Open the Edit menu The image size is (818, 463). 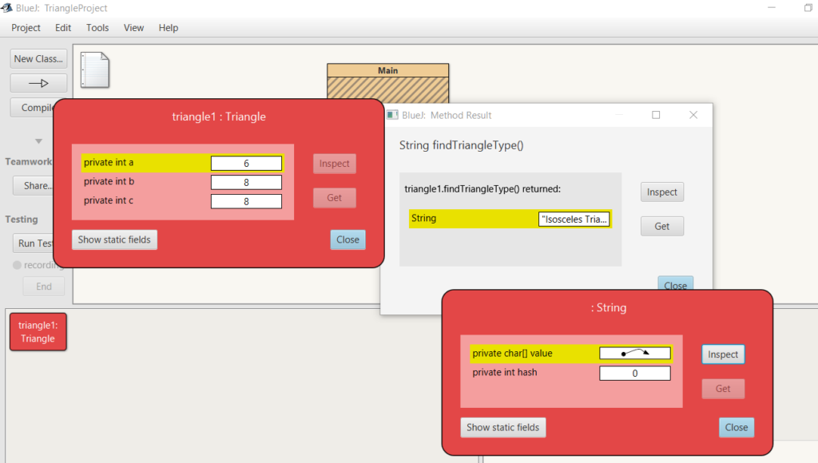pyautogui.click(x=63, y=28)
